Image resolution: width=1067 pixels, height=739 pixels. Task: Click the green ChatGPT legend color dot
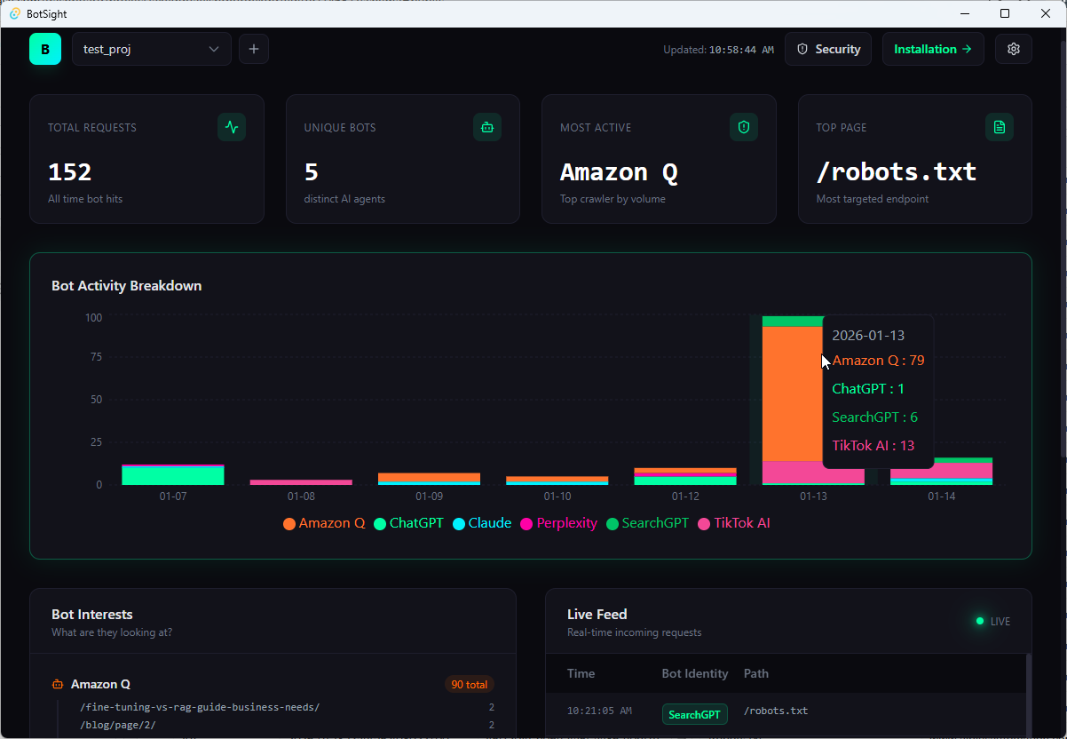click(x=380, y=523)
